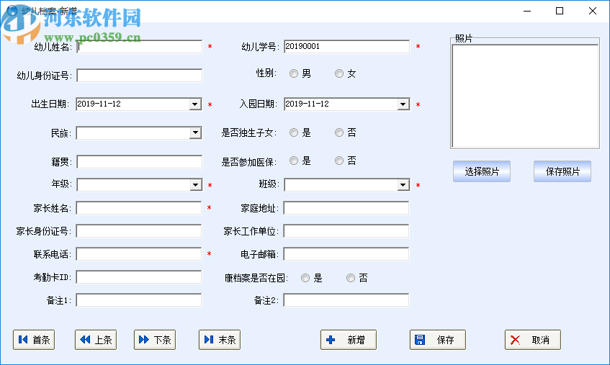This screenshot has height=365, width=610.
Task: Click the 照片 preview box
Action: point(525,96)
